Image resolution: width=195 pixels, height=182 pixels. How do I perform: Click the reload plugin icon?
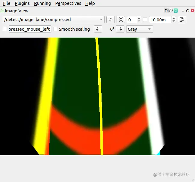click(x=171, y=11)
